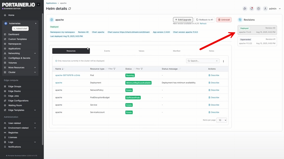Filter by Resource type using funnel icon
The image size is (284, 159).
(114, 69)
